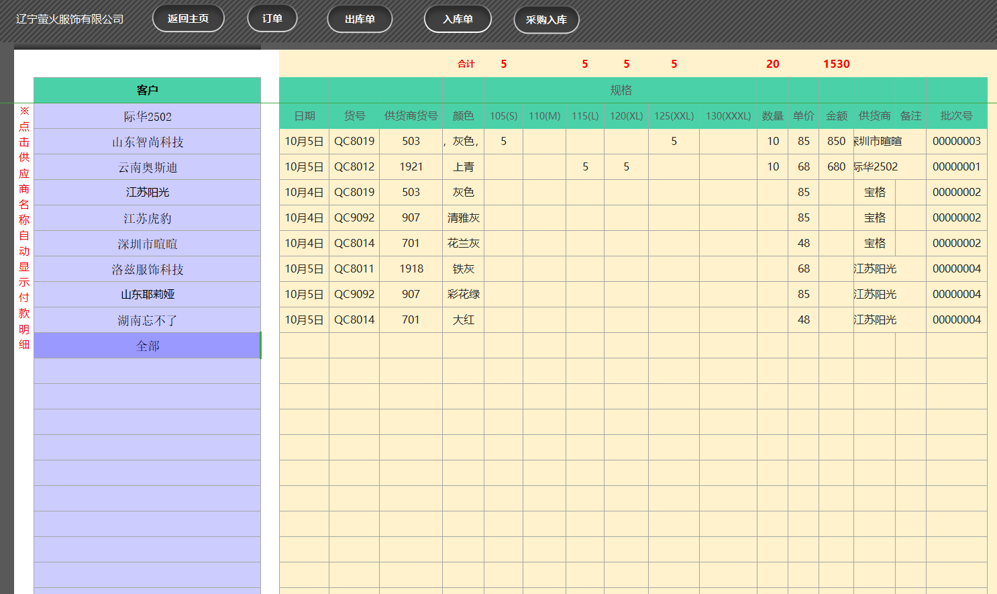Click the 颜色 column header
This screenshot has width=997, height=594.
(463, 115)
